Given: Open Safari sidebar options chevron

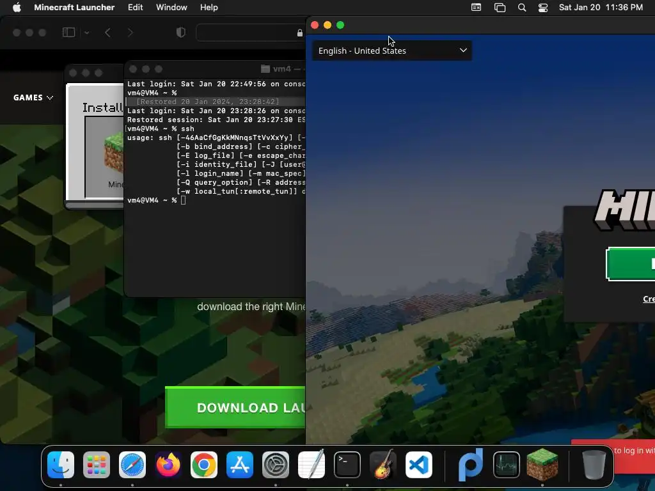Looking at the screenshot, I should (86, 33).
